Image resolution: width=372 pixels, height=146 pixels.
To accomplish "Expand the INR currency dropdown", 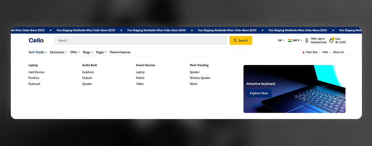I will (297, 40).
